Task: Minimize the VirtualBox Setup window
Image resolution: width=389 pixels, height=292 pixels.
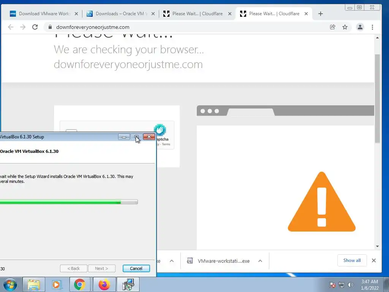Action: 124,137
